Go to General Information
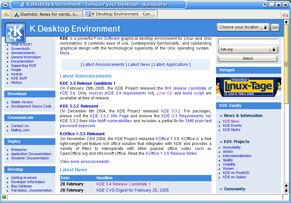 click(26, 57)
